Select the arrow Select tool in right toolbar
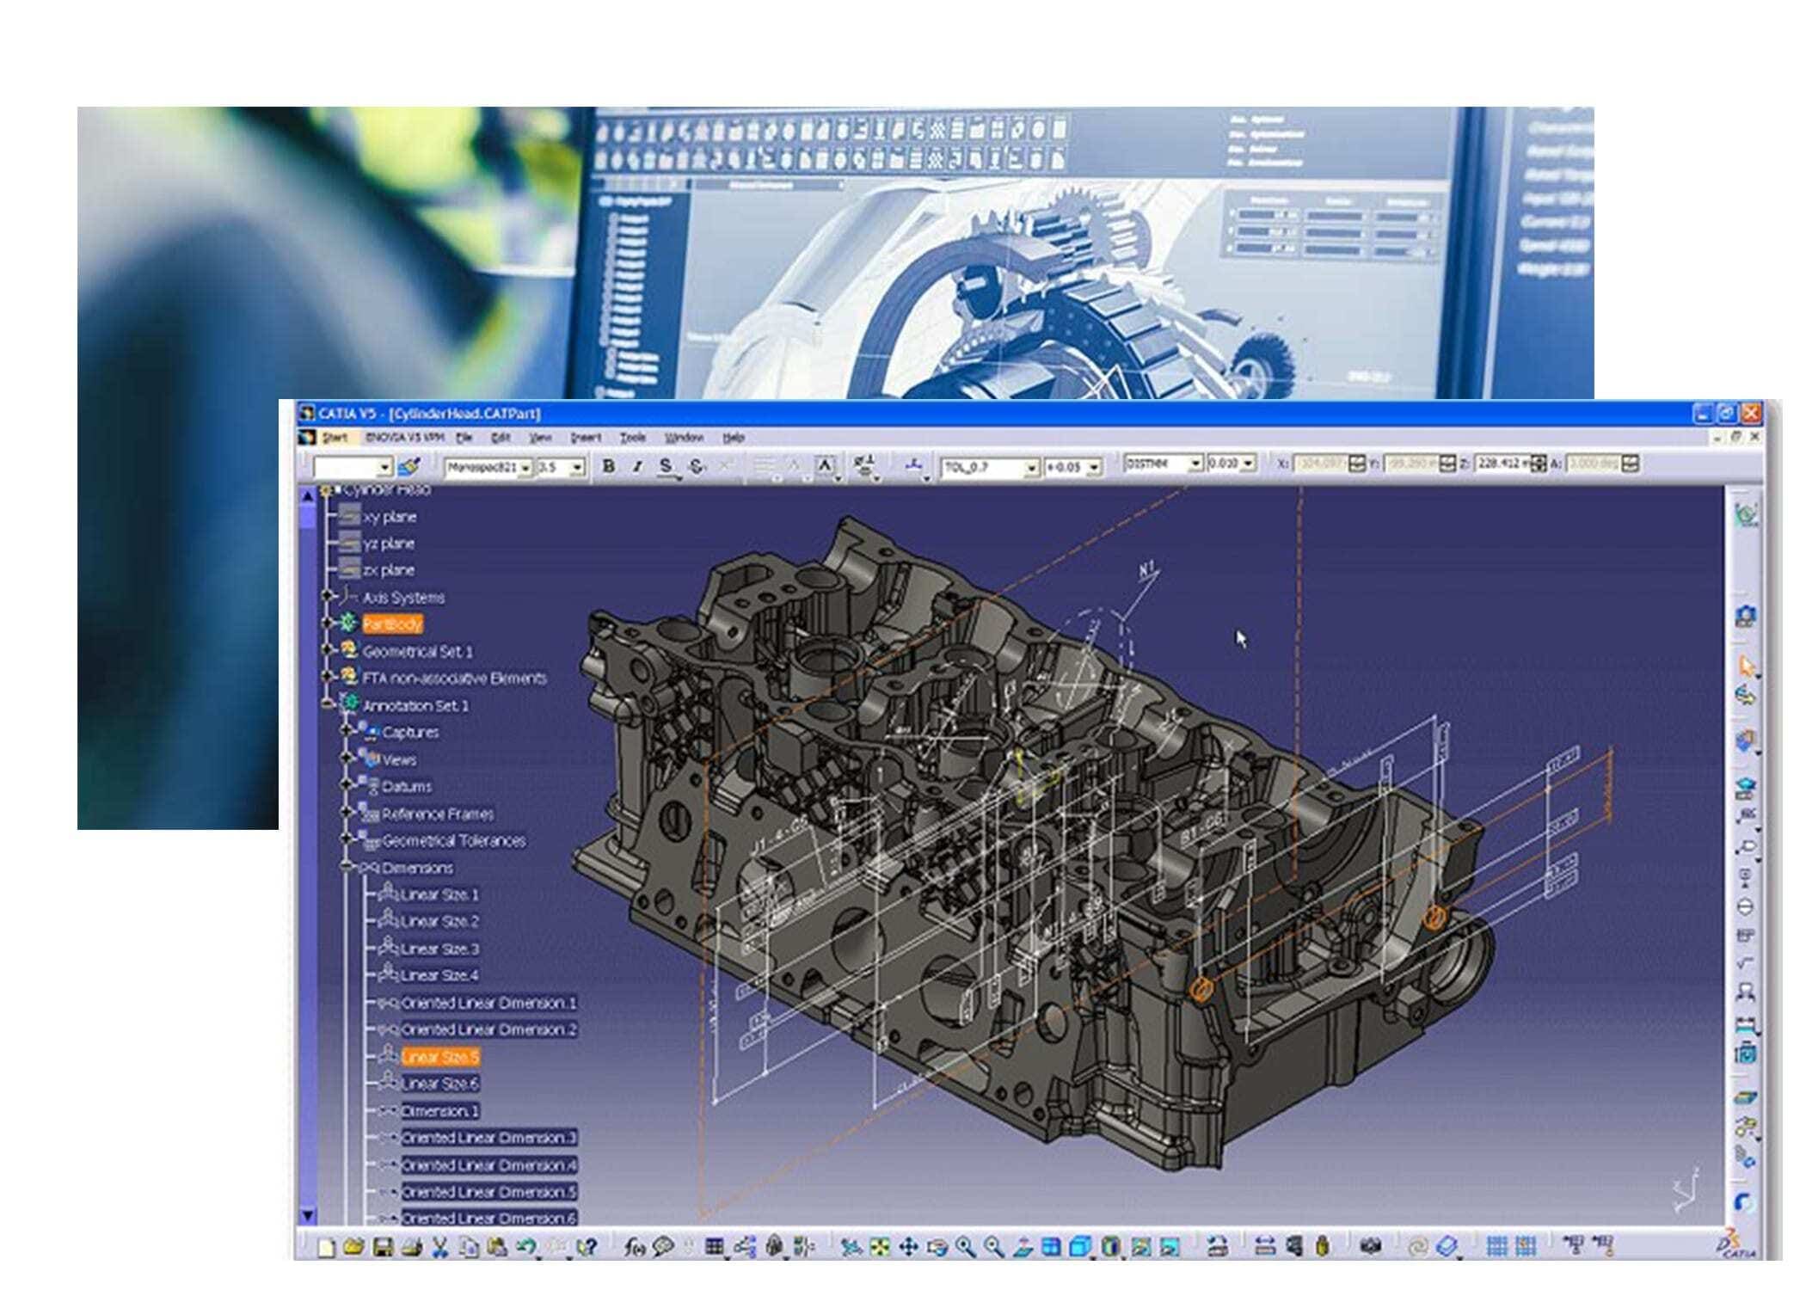This screenshot has height=1290, width=1806. click(1746, 666)
